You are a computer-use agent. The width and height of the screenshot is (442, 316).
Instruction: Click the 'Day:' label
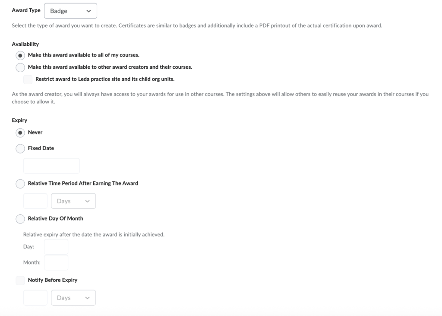[x=28, y=247]
